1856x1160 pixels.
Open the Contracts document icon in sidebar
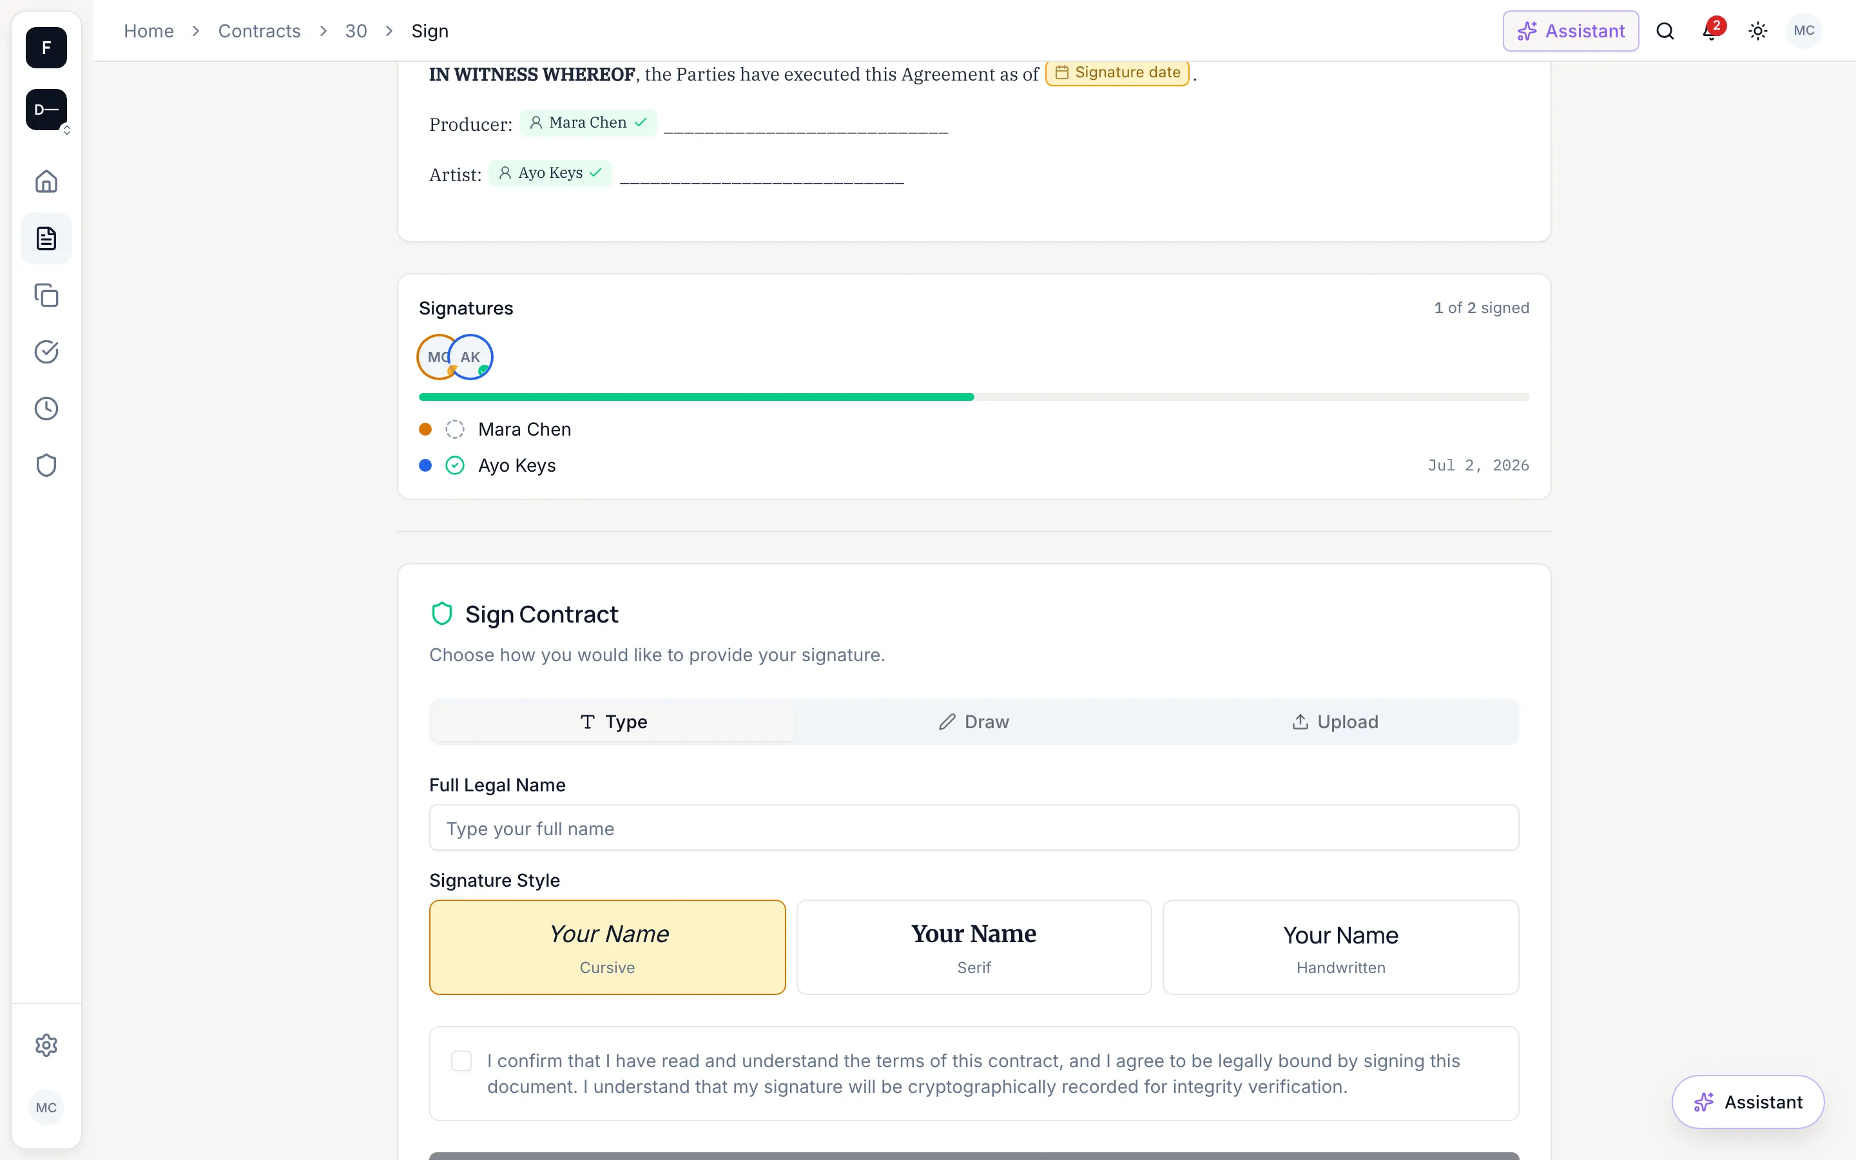(46, 238)
